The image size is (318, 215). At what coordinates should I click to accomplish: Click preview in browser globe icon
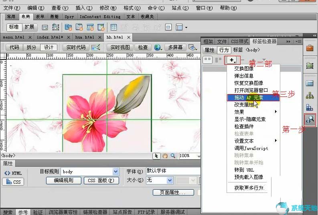point(157,47)
